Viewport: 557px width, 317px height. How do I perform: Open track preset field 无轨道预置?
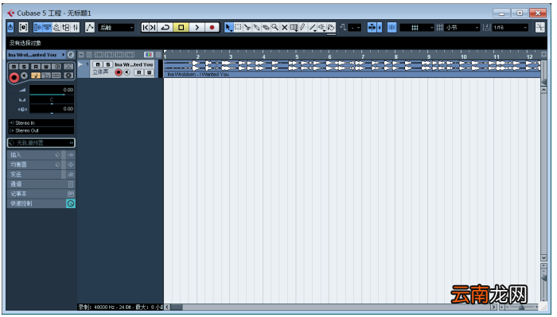click(x=41, y=142)
